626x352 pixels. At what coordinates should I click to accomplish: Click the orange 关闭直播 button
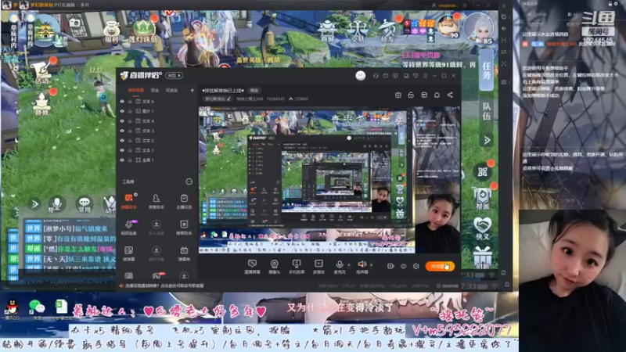[440, 266]
